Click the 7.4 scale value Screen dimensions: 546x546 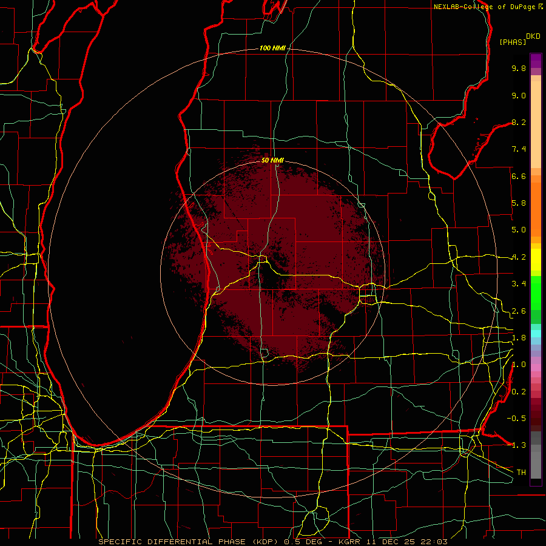pos(519,149)
